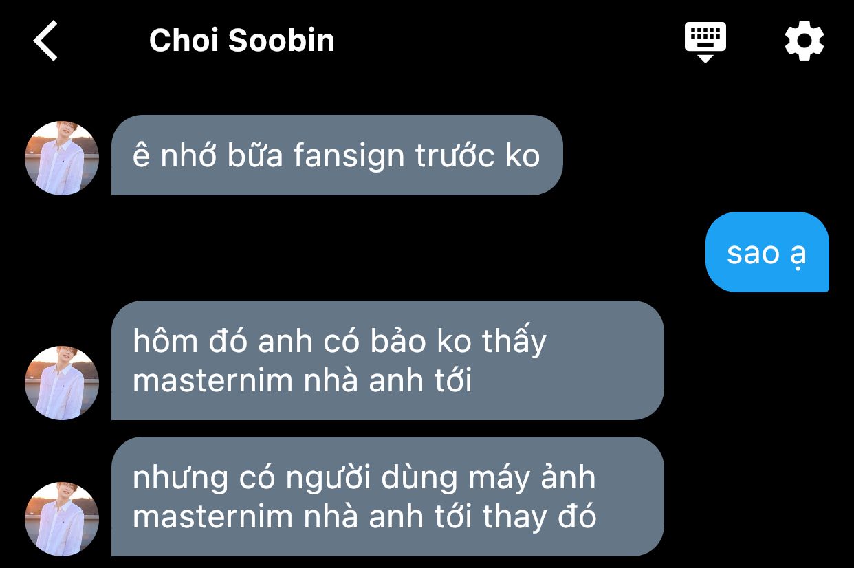Open Choi Soobin contact title

242,41
